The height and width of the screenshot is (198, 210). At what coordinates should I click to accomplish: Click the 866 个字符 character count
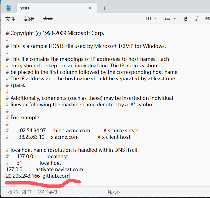point(47,192)
